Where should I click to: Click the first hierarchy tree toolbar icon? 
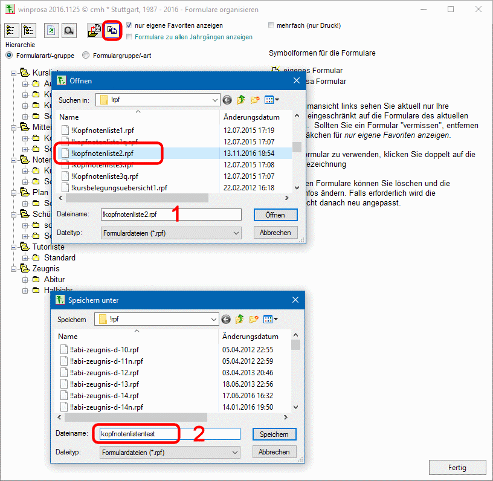[11, 30]
